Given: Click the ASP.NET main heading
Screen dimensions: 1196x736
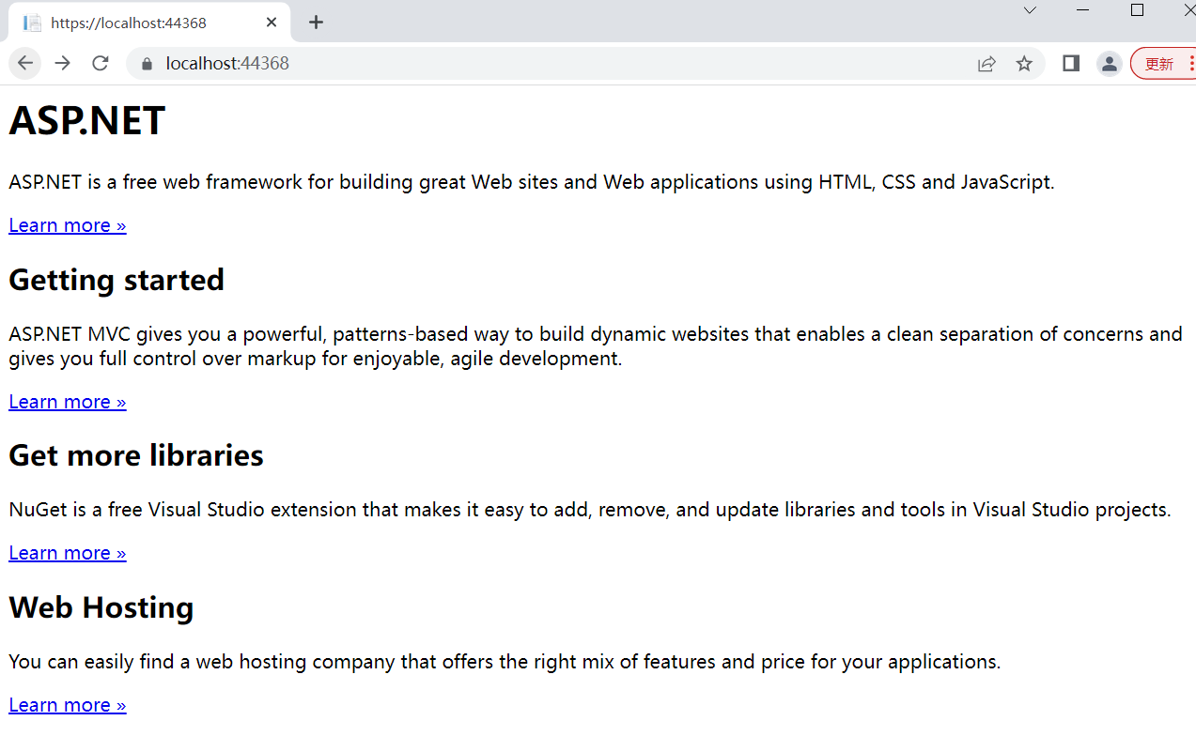Looking at the screenshot, I should (87, 121).
